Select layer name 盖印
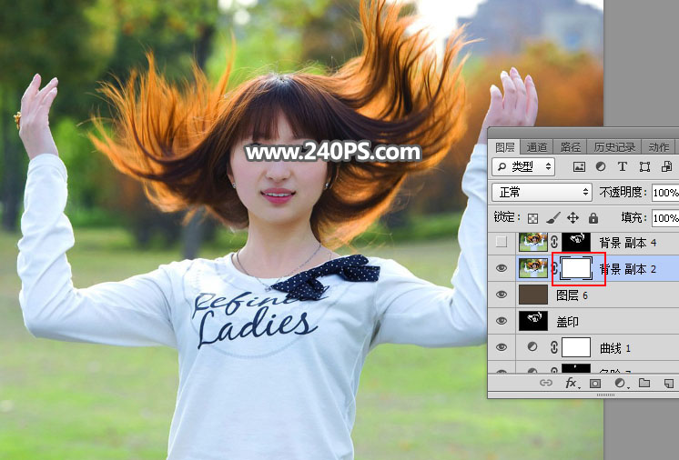This screenshot has width=679, height=460. click(567, 322)
